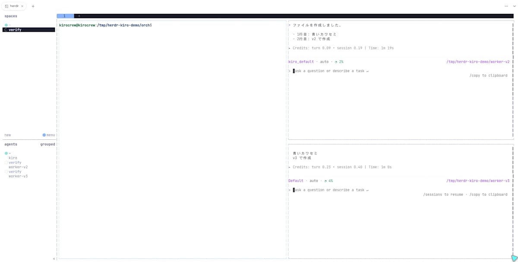Click the teal cursor icon at bottom right corner

click(x=514, y=258)
